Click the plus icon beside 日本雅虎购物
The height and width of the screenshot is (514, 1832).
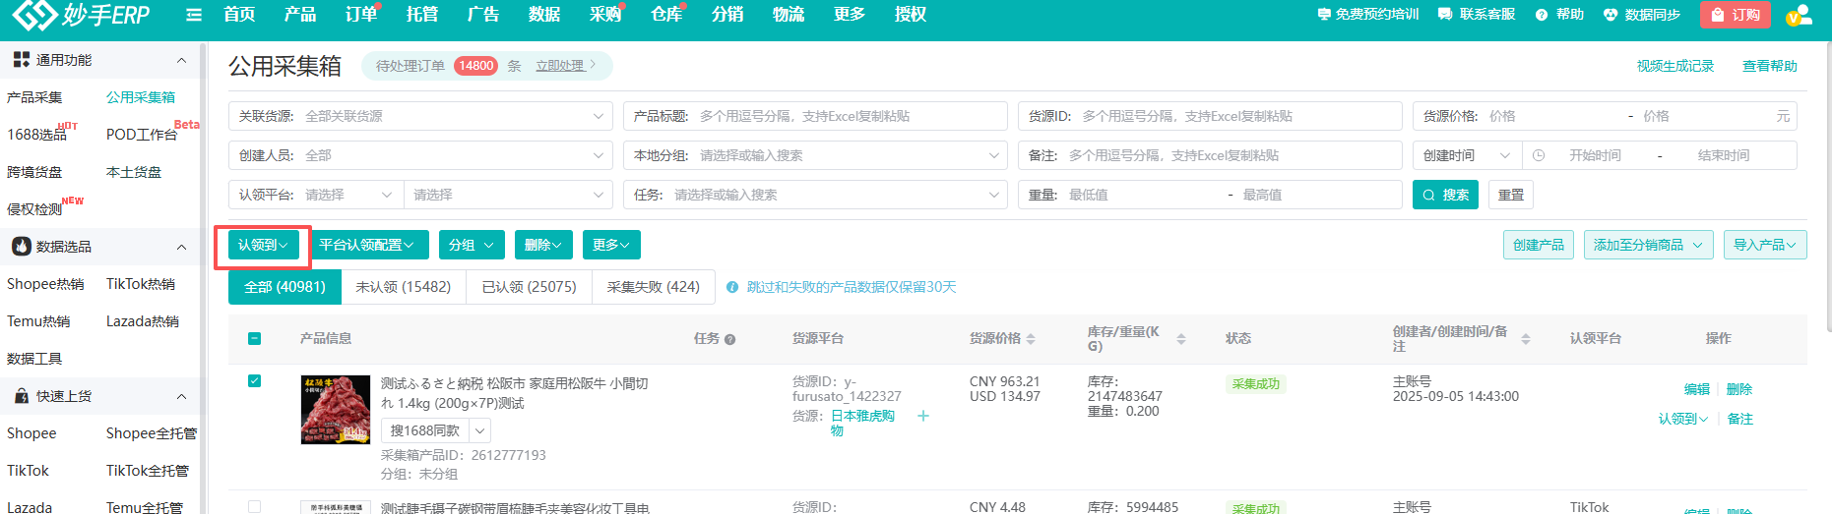click(x=923, y=416)
